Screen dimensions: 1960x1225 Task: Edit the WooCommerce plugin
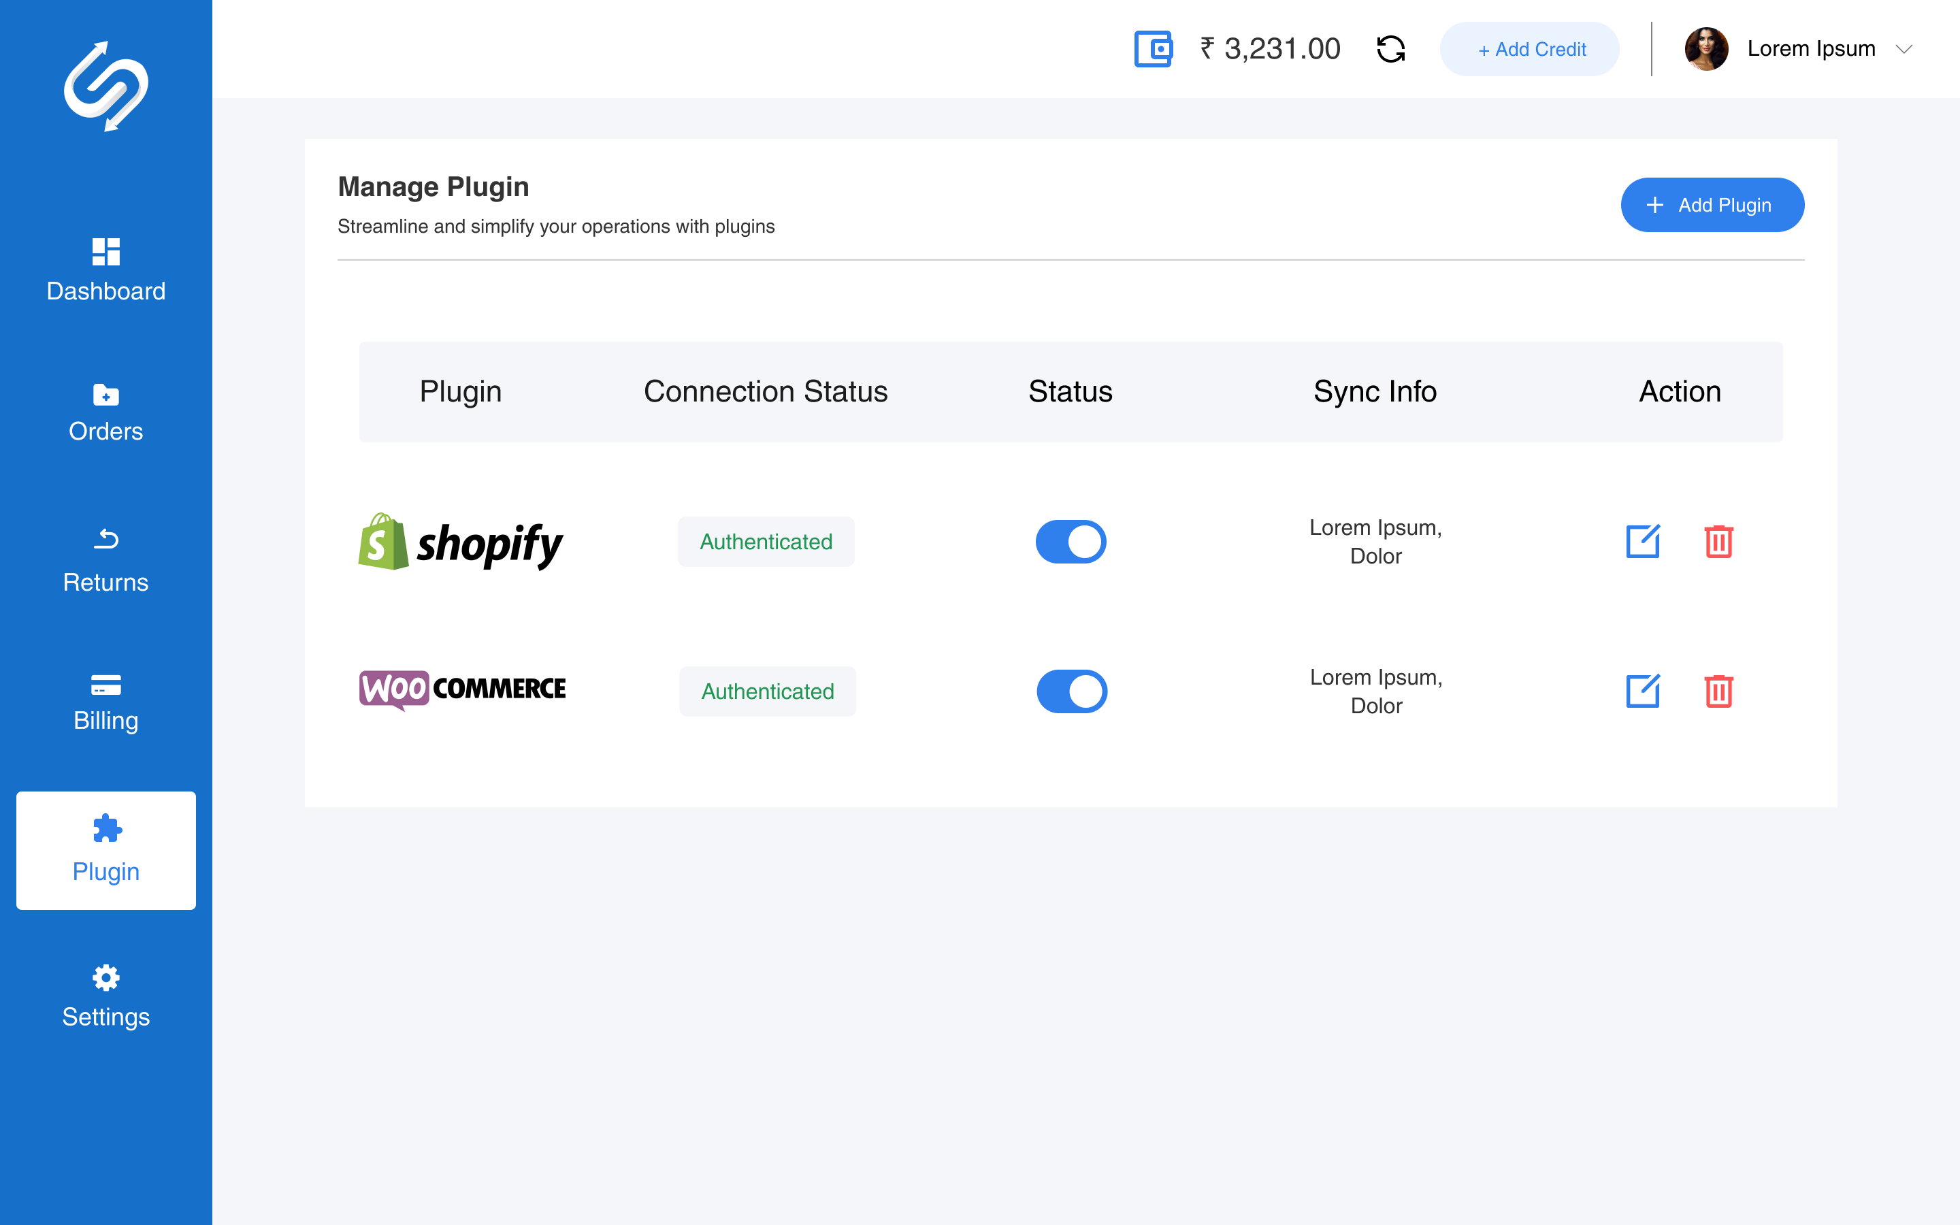point(1642,691)
